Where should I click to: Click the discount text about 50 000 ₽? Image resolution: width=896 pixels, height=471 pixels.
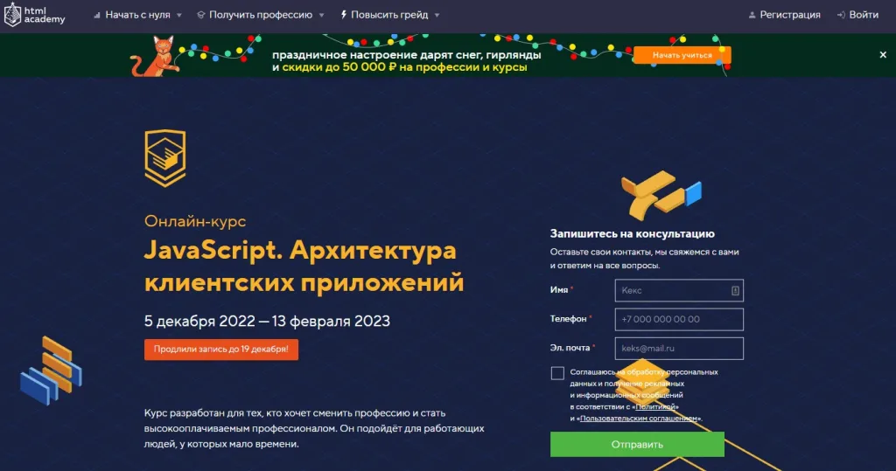point(404,67)
